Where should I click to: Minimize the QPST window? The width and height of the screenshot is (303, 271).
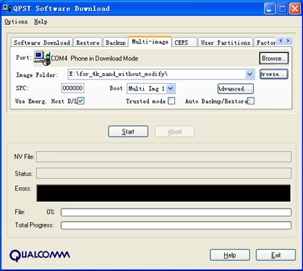270,9
